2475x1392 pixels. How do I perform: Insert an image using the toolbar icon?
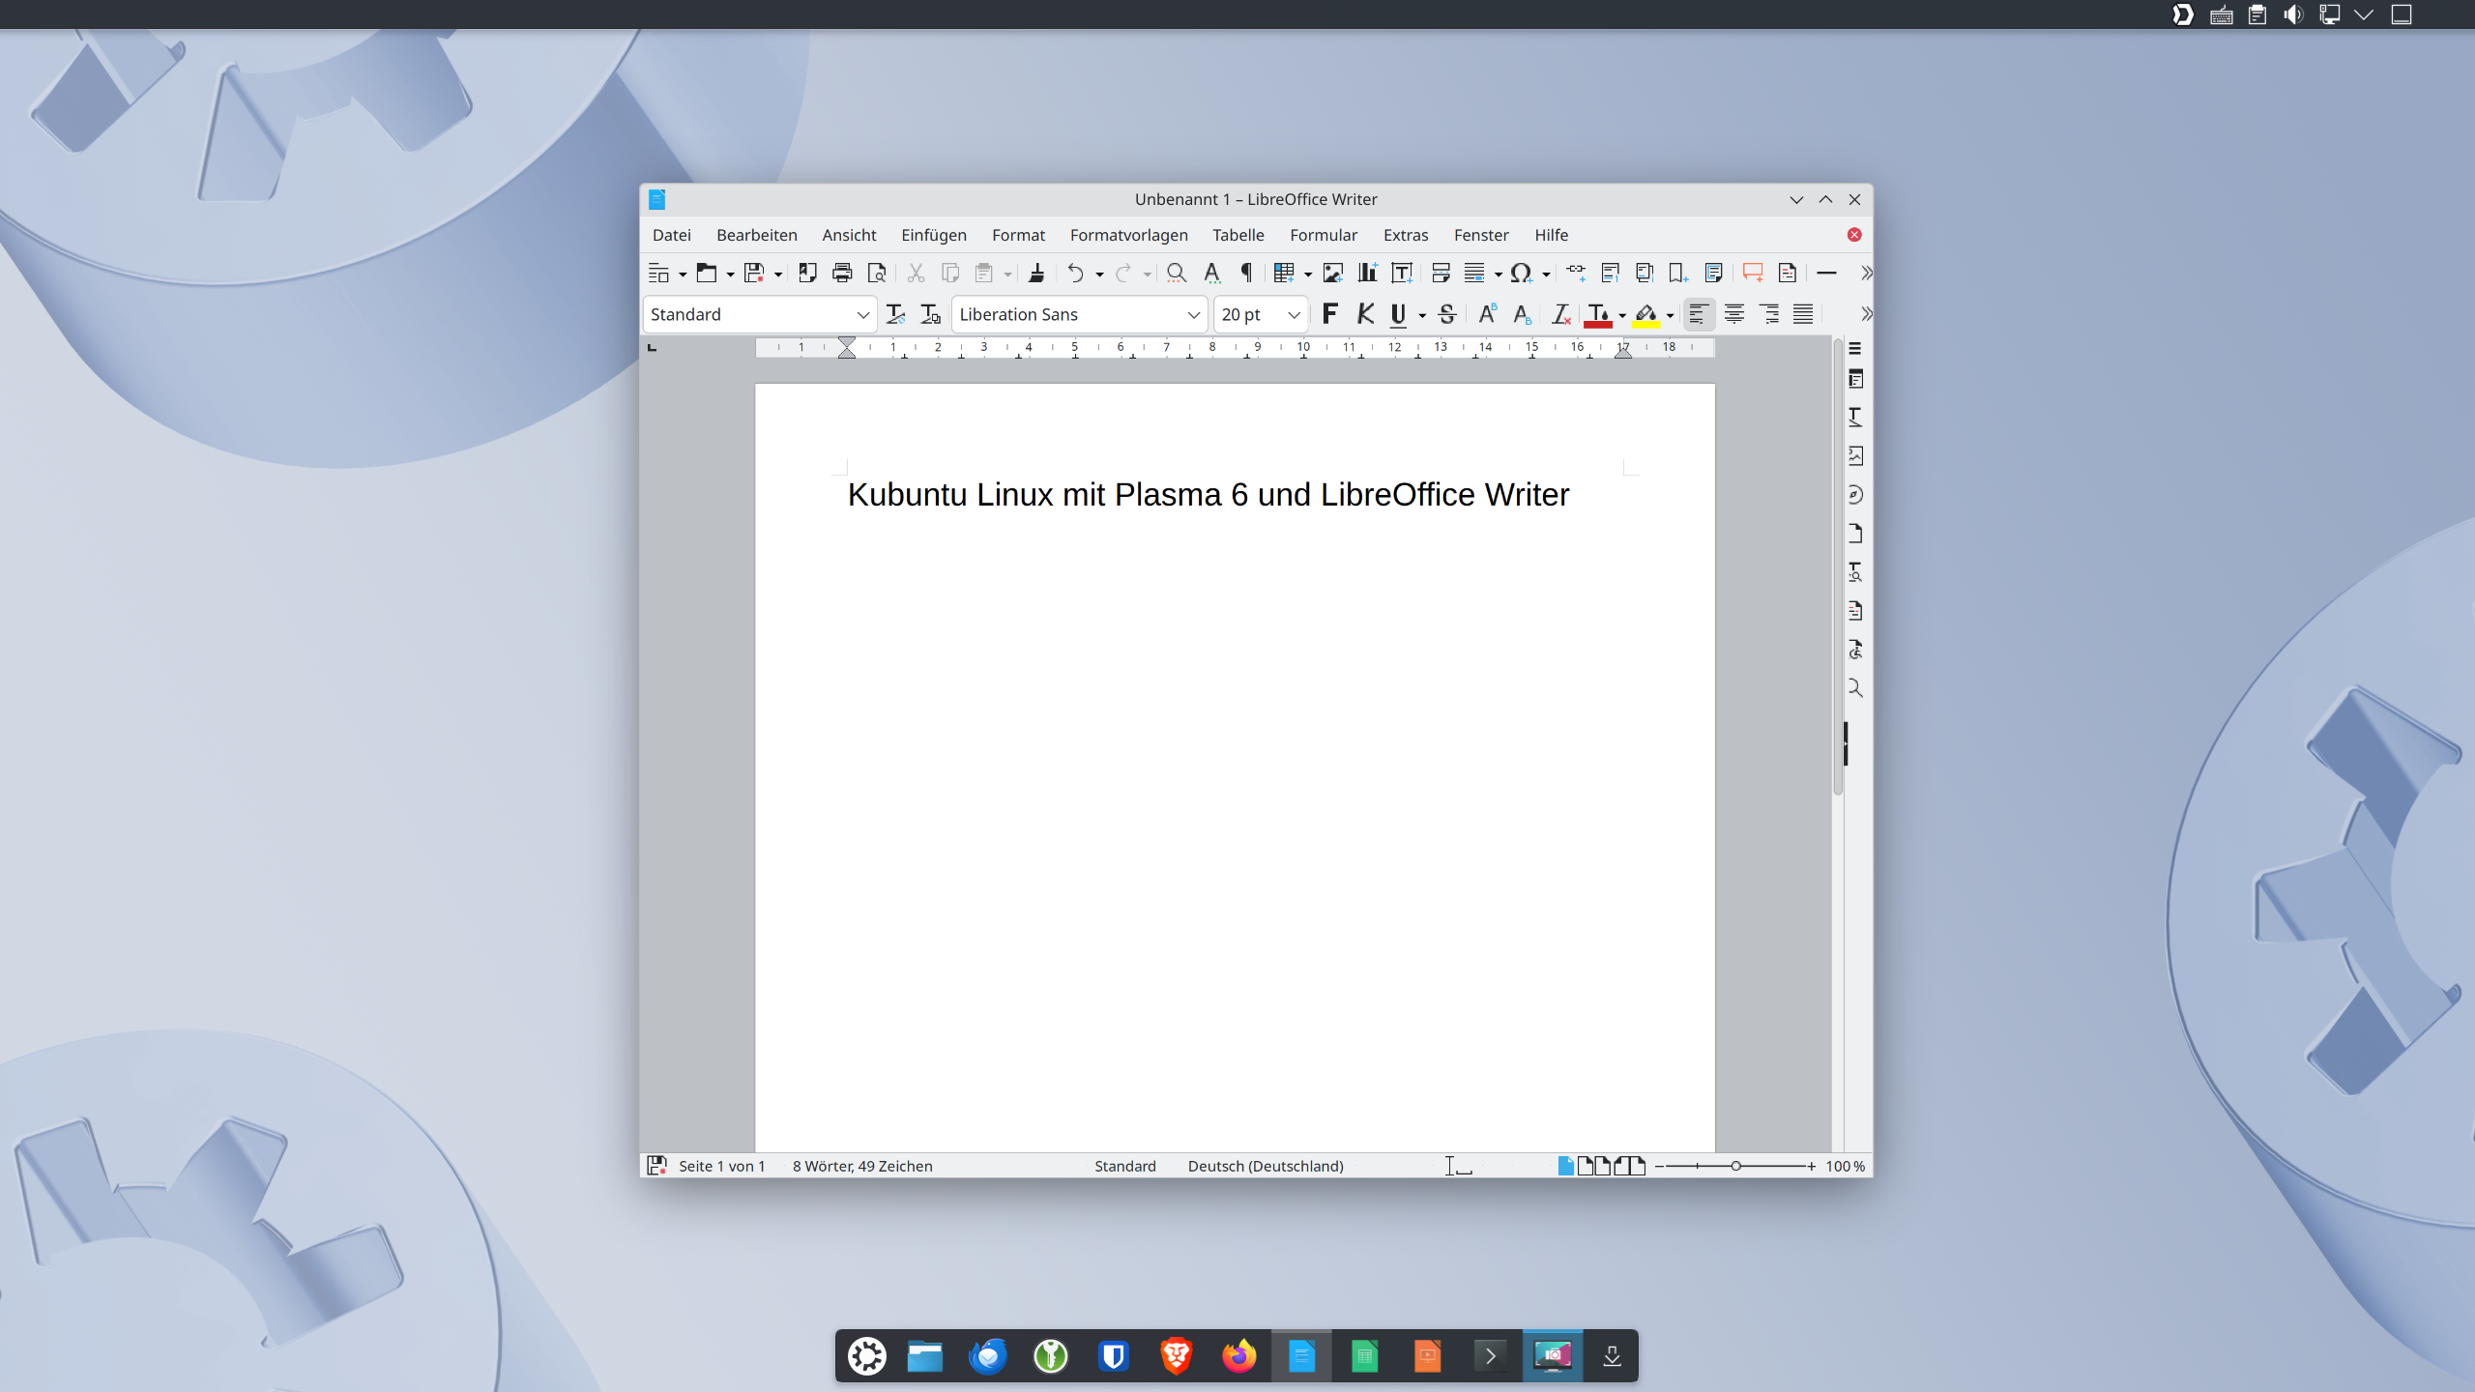click(x=1332, y=274)
